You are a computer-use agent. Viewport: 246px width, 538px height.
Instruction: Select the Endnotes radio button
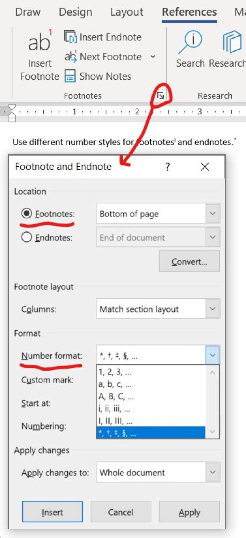tap(27, 238)
